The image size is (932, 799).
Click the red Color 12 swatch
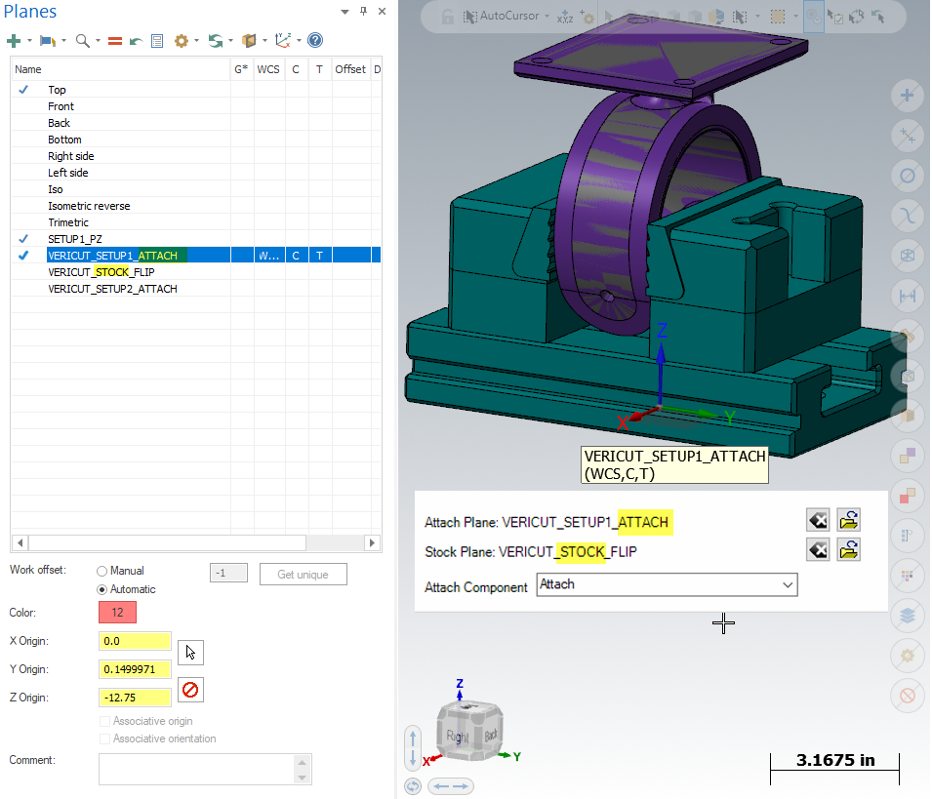pos(118,613)
